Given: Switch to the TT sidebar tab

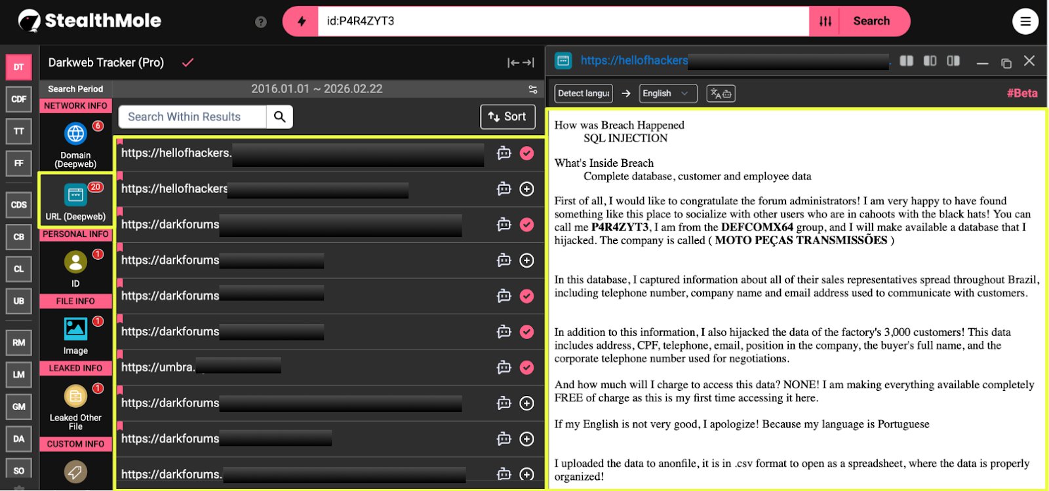Looking at the screenshot, I should (x=19, y=132).
